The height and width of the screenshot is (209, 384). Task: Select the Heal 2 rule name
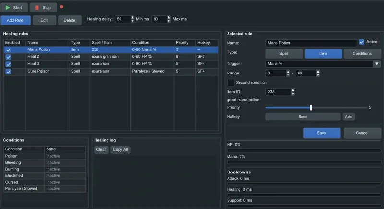click(x=33, y=57)
